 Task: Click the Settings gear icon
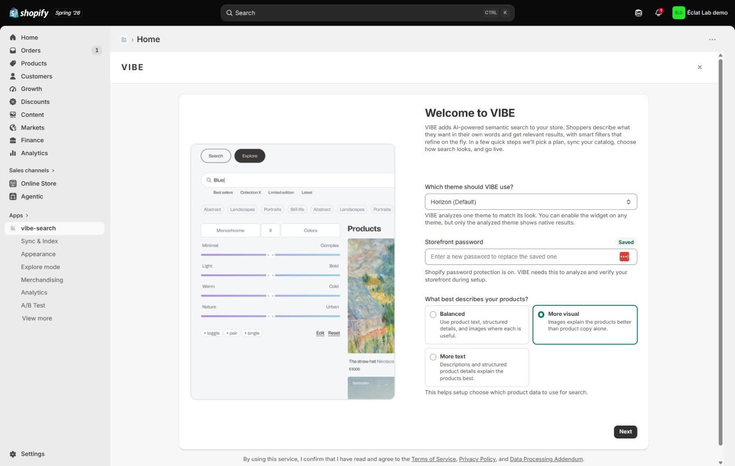click(x=13, y=454)
